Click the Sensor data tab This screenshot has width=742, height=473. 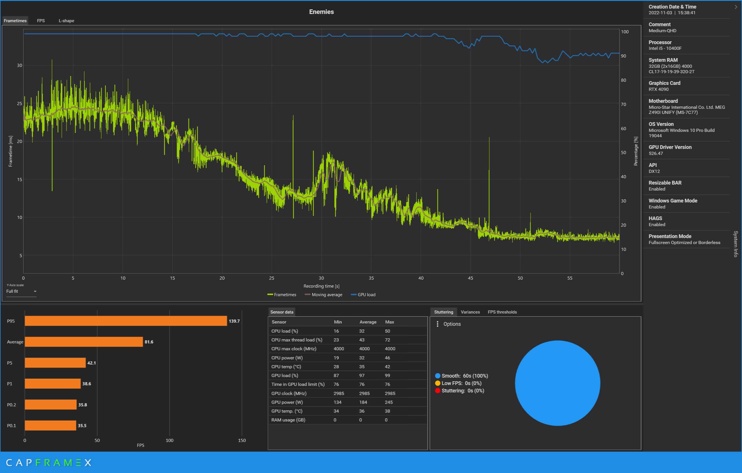[282, 312]
